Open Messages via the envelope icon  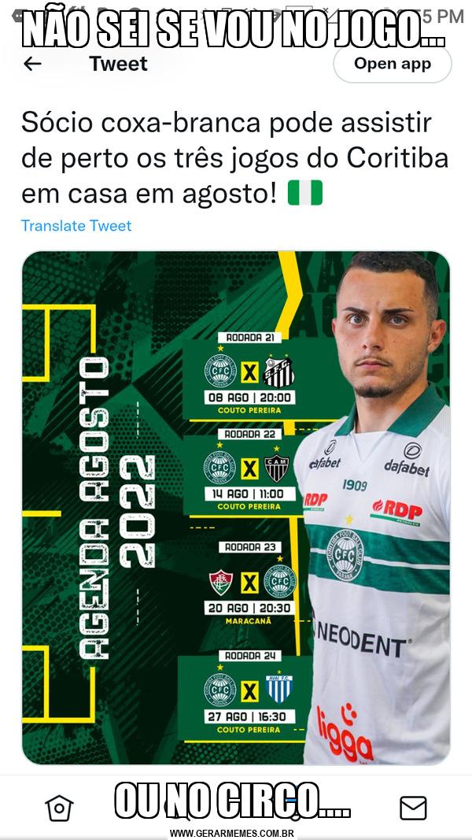coord(413,808)
